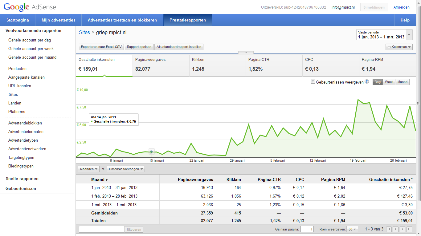Open the Advertentienetwerken report

pos(27,149)
